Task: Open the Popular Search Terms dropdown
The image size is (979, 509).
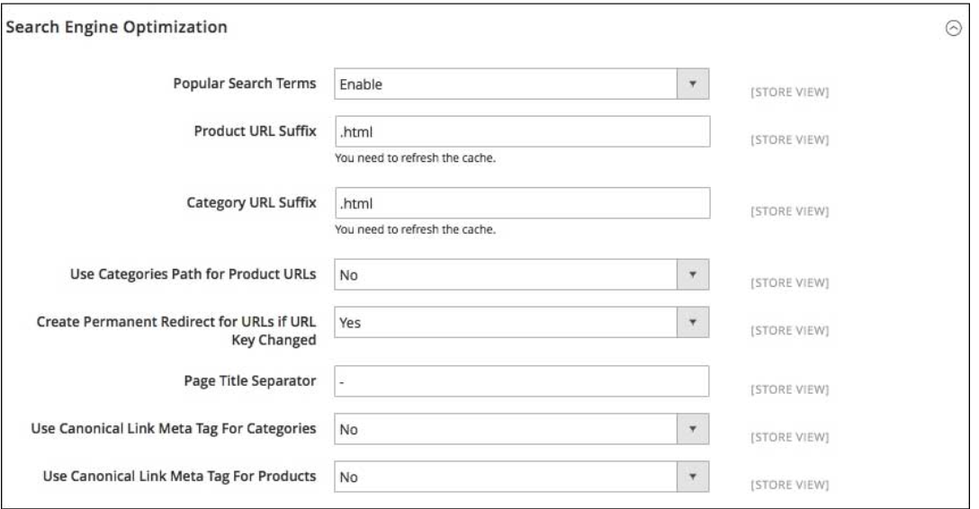Action: click(x=522, y=84)
